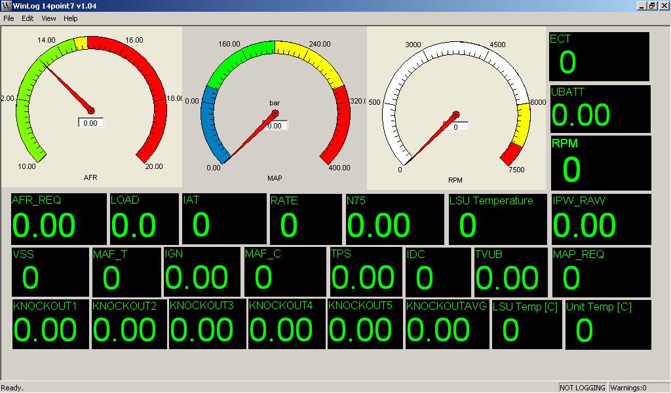Select the LSU Temperature readout
Viewport: 671px width, 393px height.
tap(497, 219)
